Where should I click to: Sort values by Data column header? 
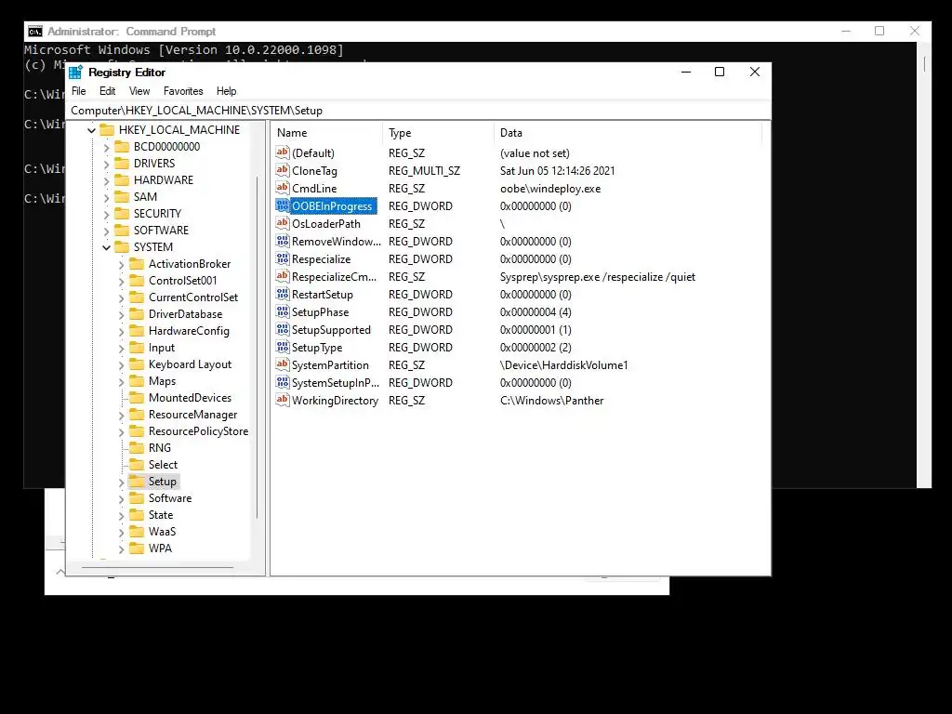point(628,132)
